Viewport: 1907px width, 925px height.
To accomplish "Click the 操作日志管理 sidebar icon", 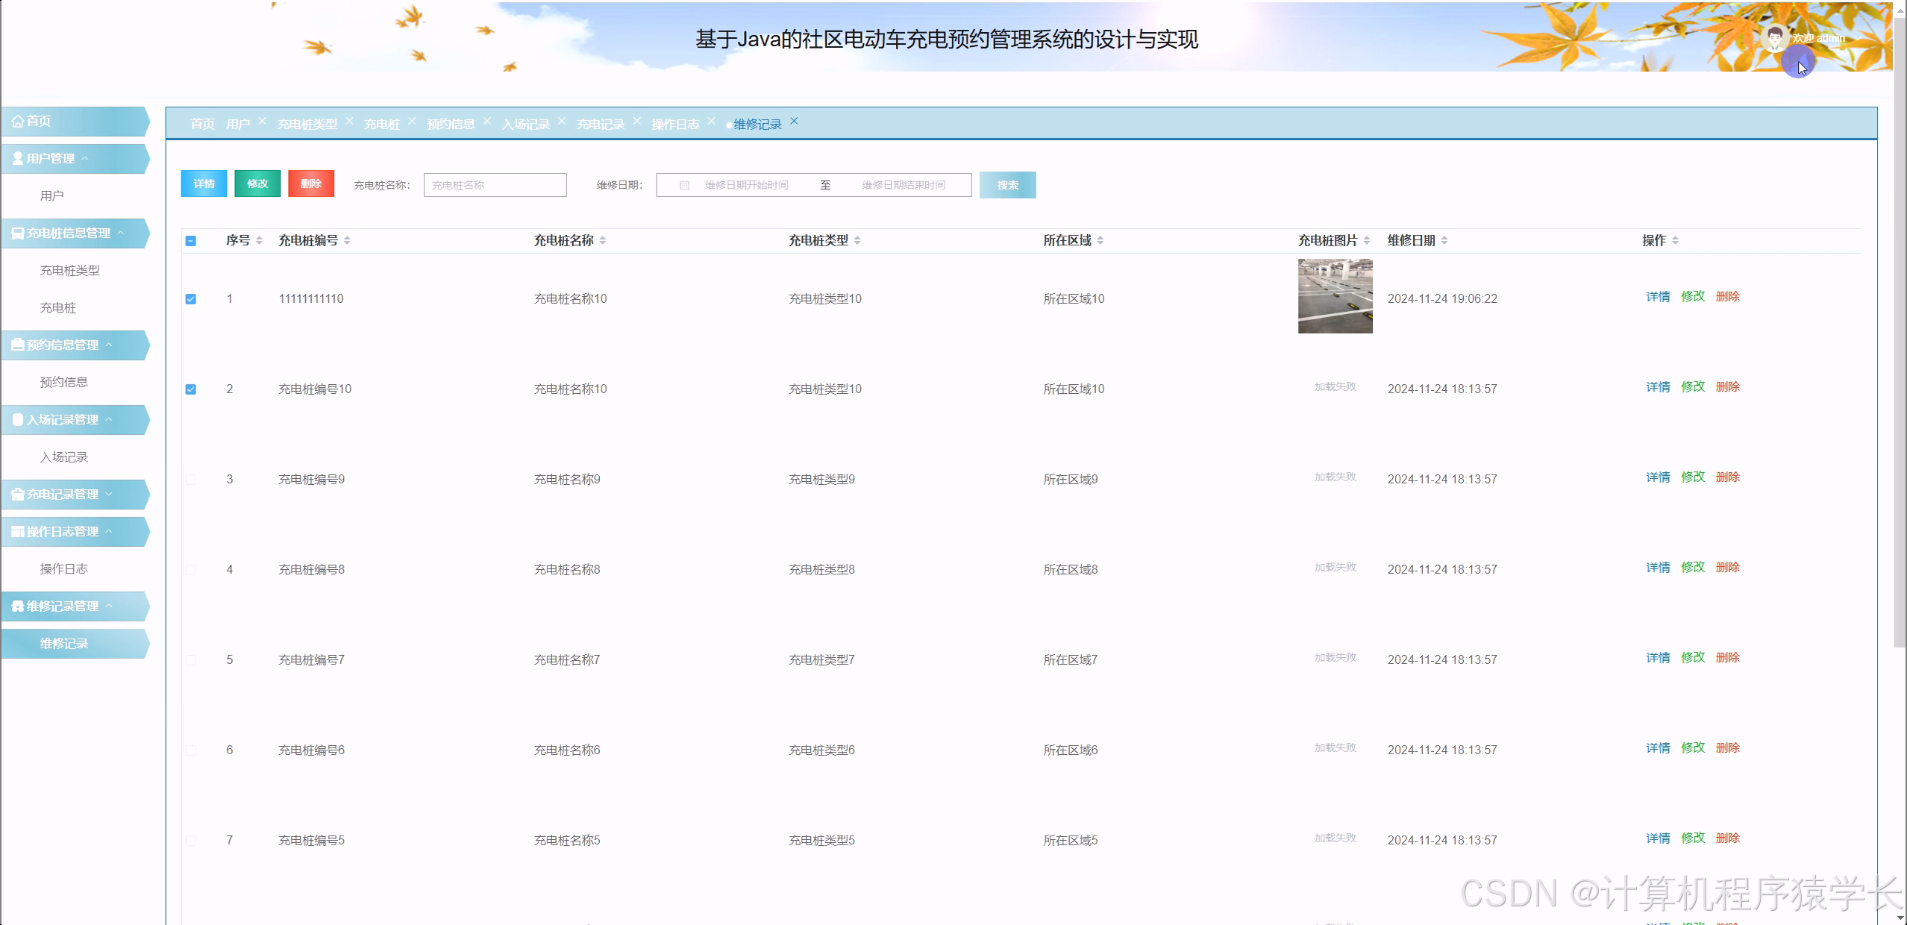I will 16,531.
